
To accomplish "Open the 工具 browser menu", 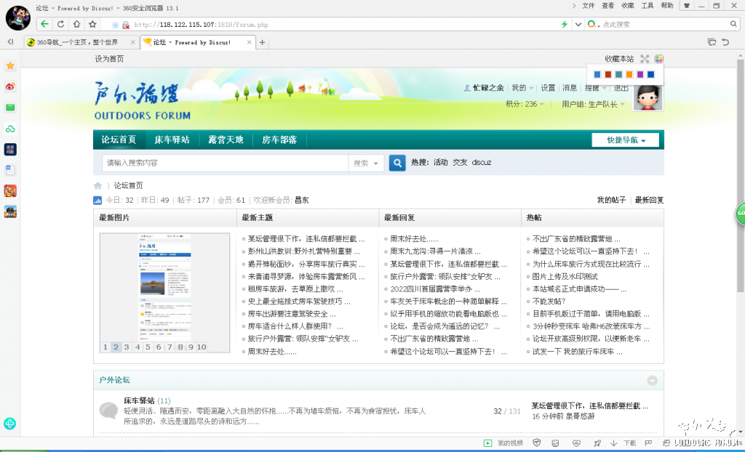I will 647,6.
